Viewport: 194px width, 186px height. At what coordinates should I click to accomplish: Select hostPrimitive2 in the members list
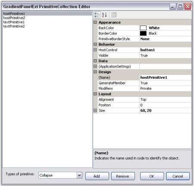[x=14, y=18]
